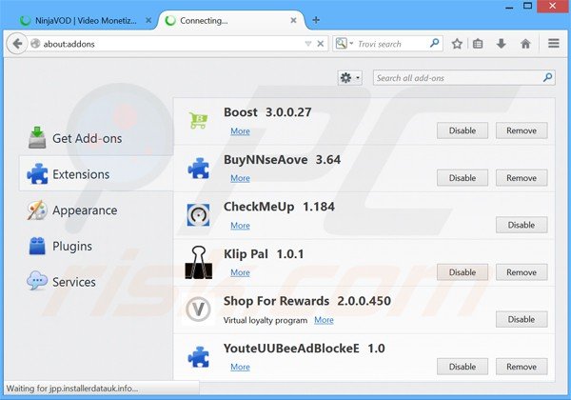Remove the Boost extension

click(x=522, y=130)
